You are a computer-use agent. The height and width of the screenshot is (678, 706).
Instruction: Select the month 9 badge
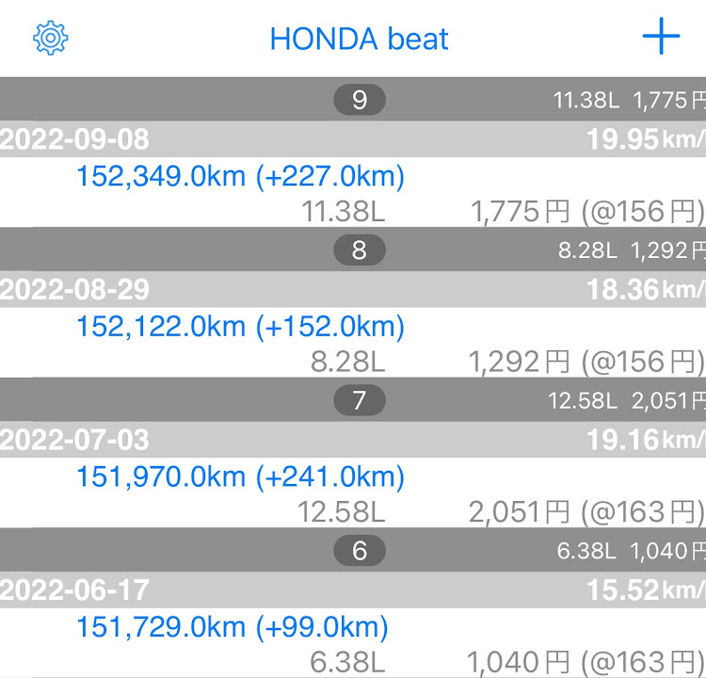click(360, 100)
